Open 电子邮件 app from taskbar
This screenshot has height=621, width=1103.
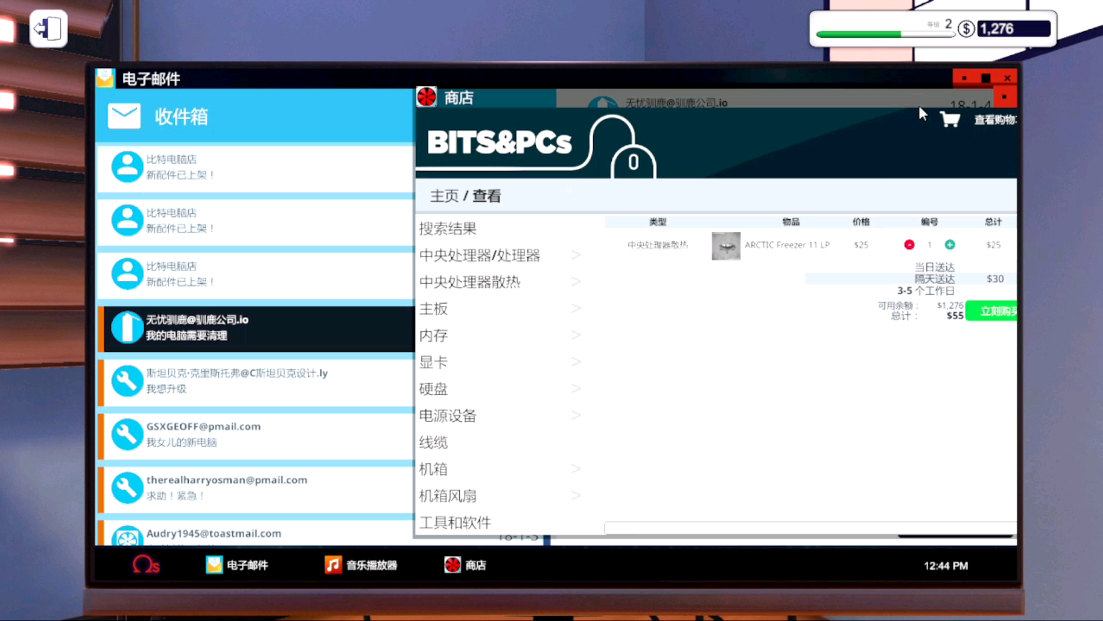[237, 565]
